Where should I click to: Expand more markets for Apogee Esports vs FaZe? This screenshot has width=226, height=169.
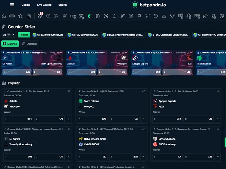(218, 119)
